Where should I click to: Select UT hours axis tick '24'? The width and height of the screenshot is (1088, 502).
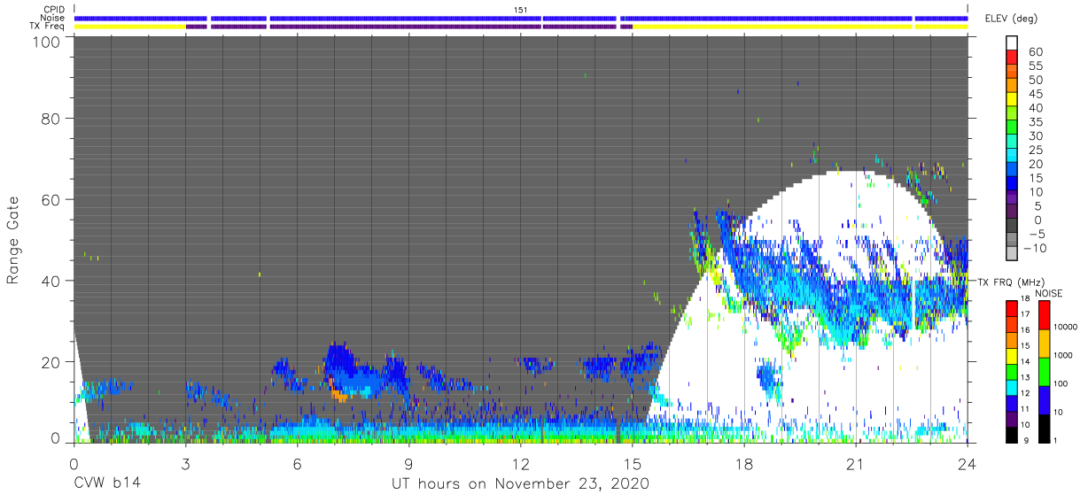tap(968, 463)
